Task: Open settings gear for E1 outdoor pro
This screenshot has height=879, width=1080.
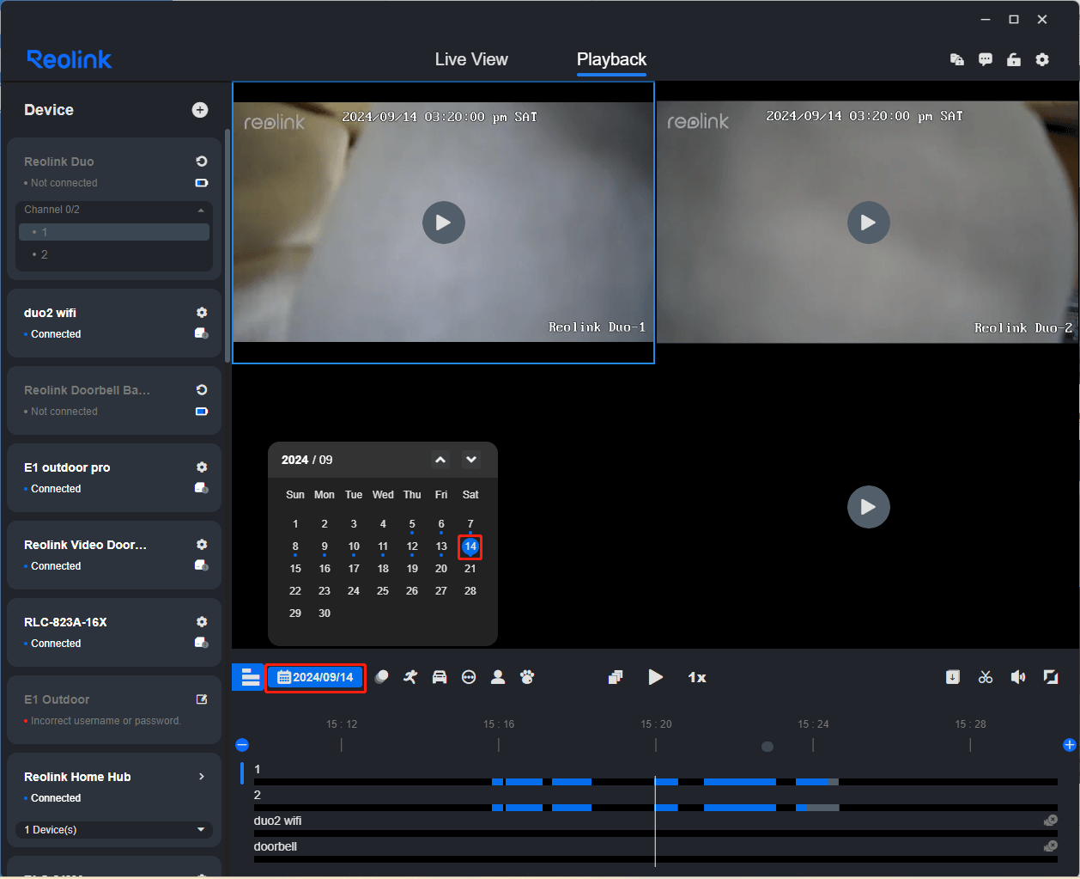Action: [202, 467]
